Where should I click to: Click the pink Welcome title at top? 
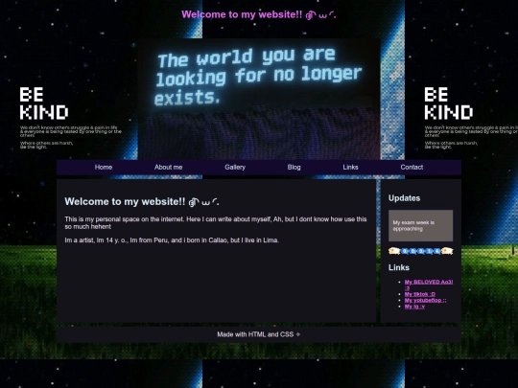(x=259, y=14)
